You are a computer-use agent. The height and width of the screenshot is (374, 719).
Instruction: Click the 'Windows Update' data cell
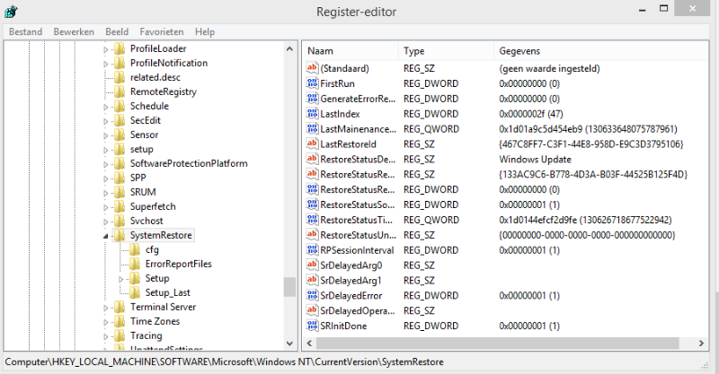click(x=535, y=160)
